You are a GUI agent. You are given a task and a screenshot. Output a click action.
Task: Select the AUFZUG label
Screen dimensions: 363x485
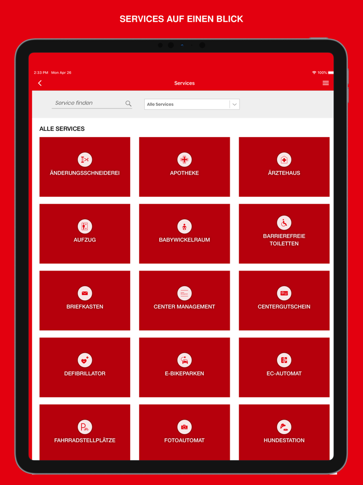(85, 240)
